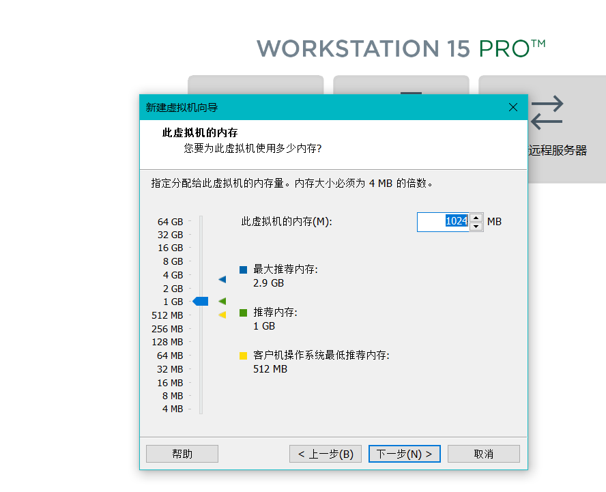Go back with the 上一步(B) button
The width and height of the screenshot is (606, 492).
pyautogui.click(x=326, y=454)
